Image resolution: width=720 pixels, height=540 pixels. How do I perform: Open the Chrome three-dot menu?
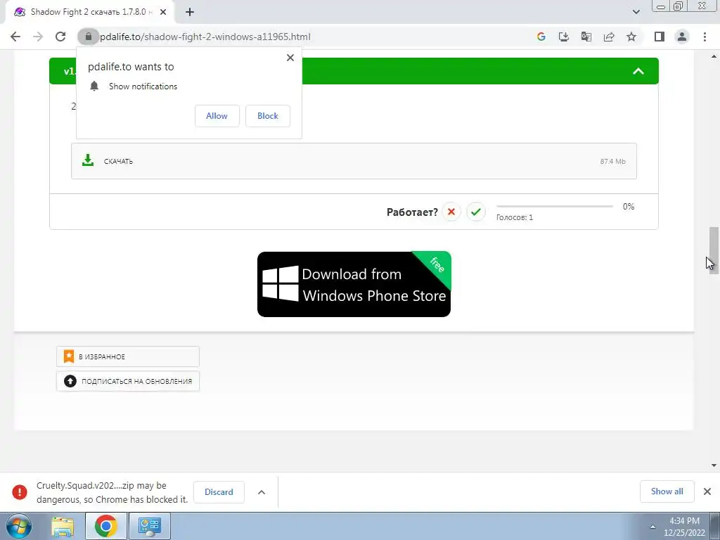pos(705,37)
